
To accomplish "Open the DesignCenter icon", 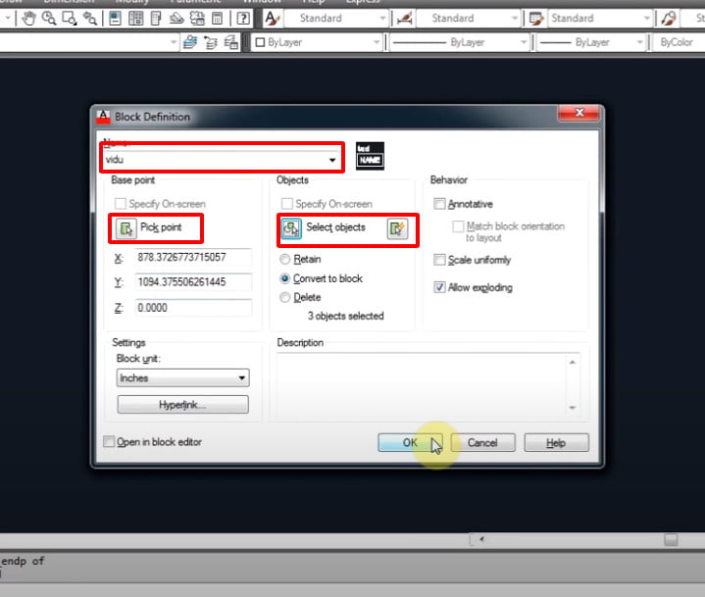I will point(135,19).
